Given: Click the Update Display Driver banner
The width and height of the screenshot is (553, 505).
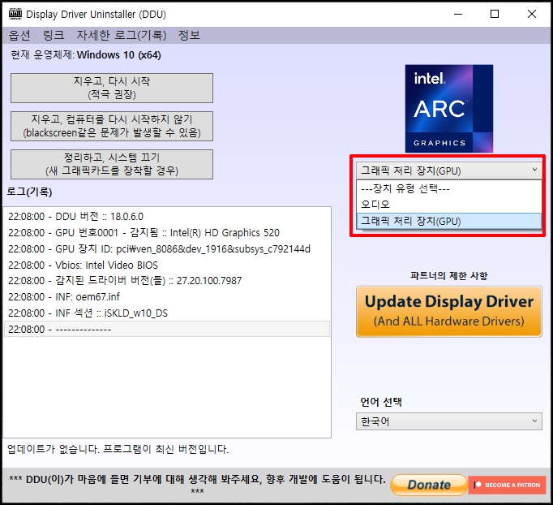Looking at the screenshot, I should [x=449, y=311].
